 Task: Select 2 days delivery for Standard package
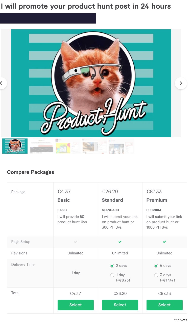(x=112, y=266)
